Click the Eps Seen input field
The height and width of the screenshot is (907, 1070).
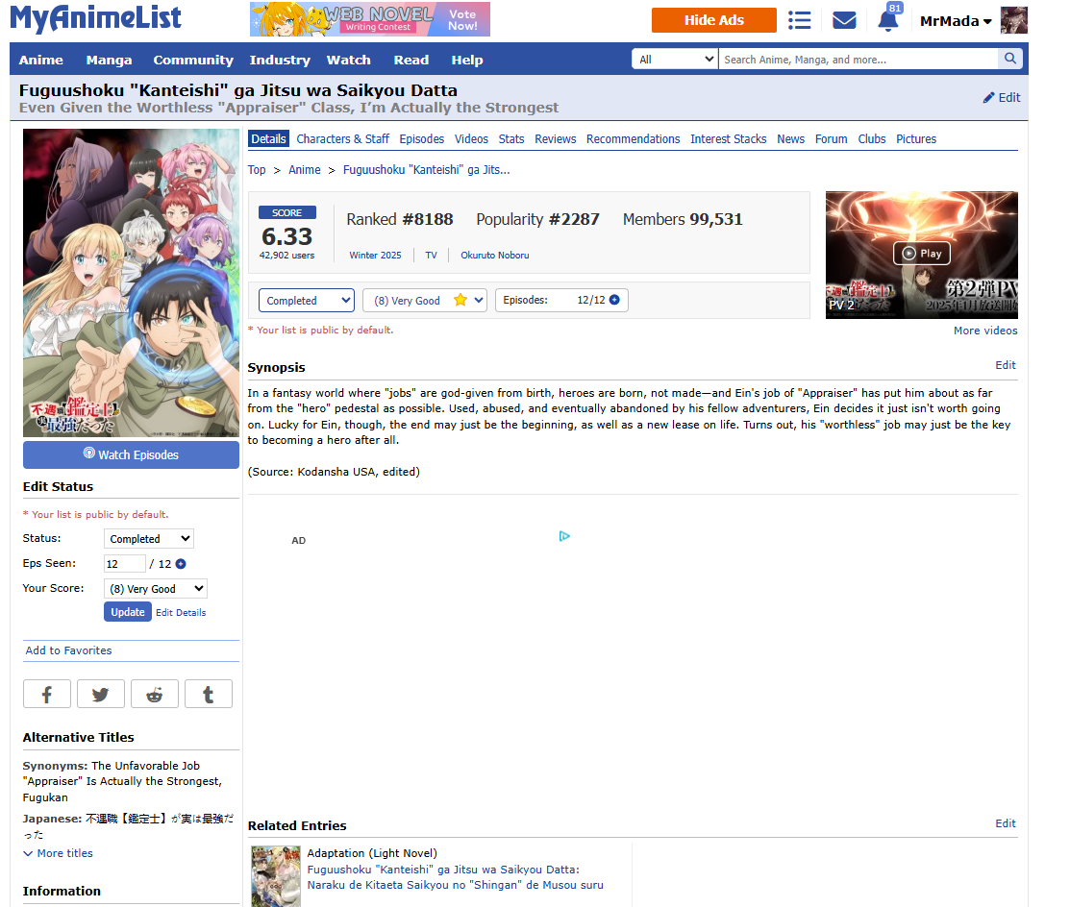pos(124,564)
